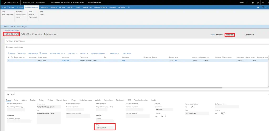Expand the Update line menu
This screenshot has width=269, height=131.
(115, 53)
